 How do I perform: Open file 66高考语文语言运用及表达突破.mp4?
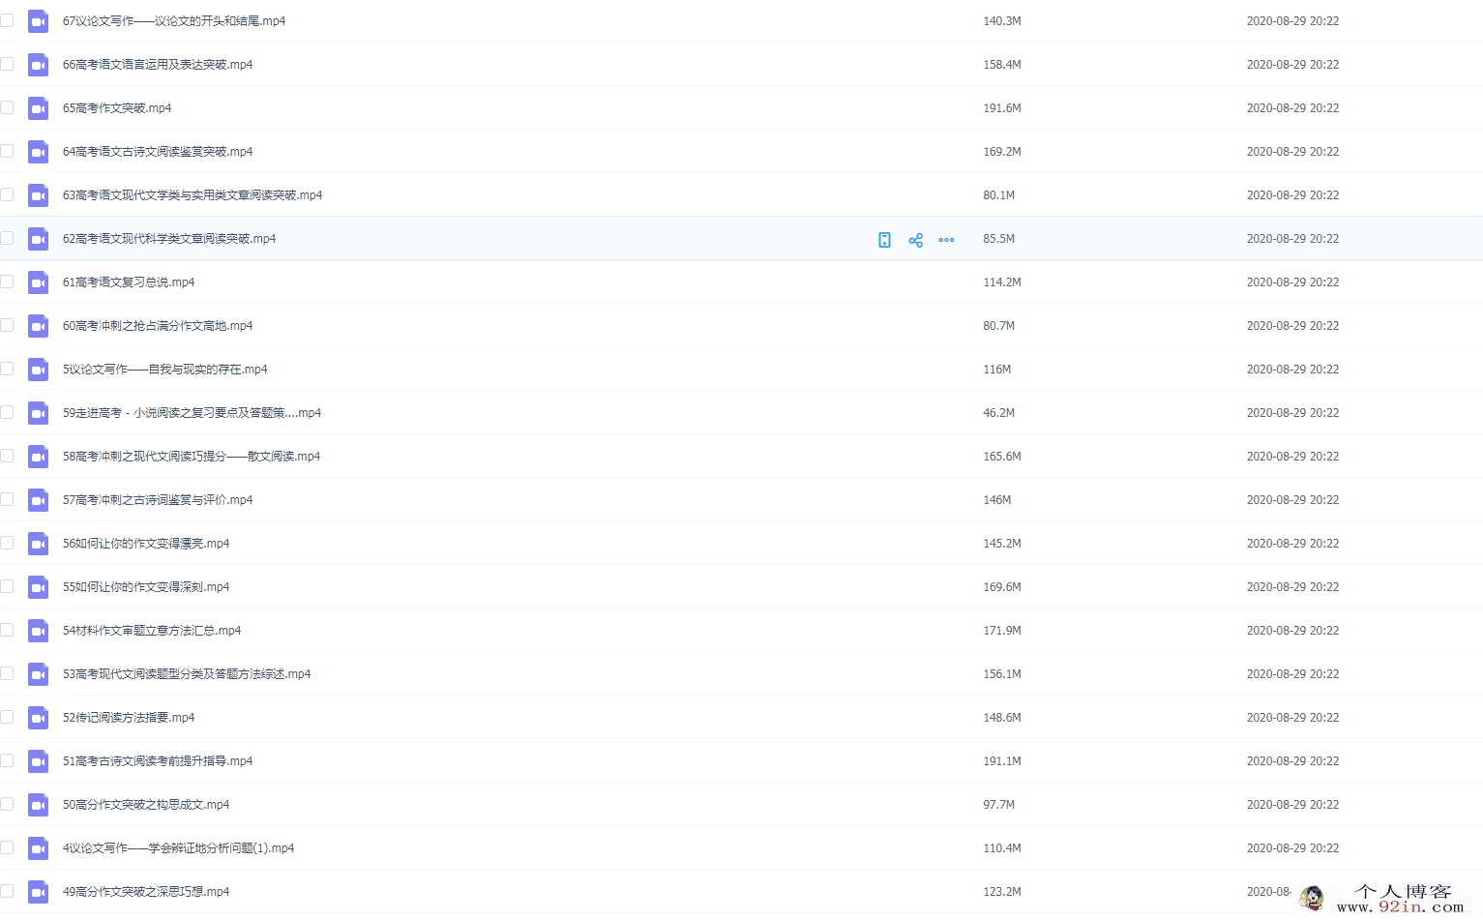pyautogui.click(x=158, y=65)
